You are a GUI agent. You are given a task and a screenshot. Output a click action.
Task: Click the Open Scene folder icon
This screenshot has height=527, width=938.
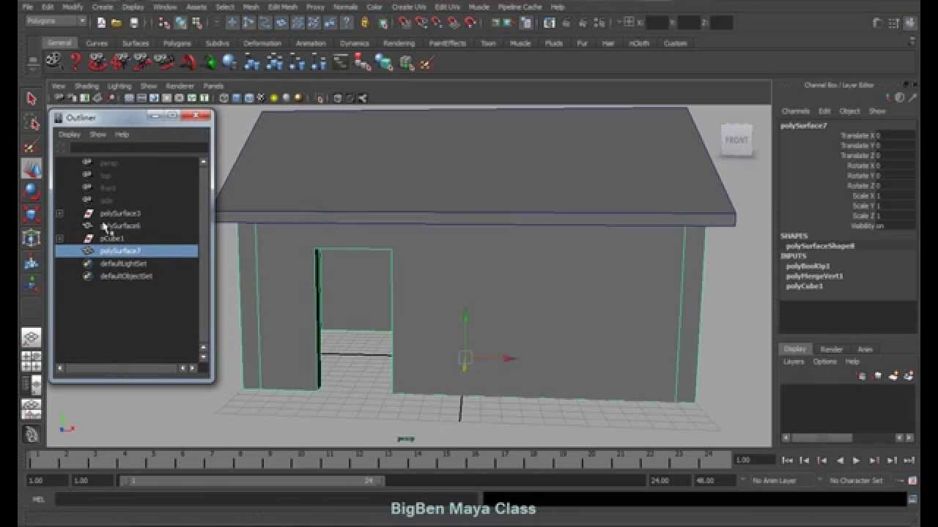[116, 23]
